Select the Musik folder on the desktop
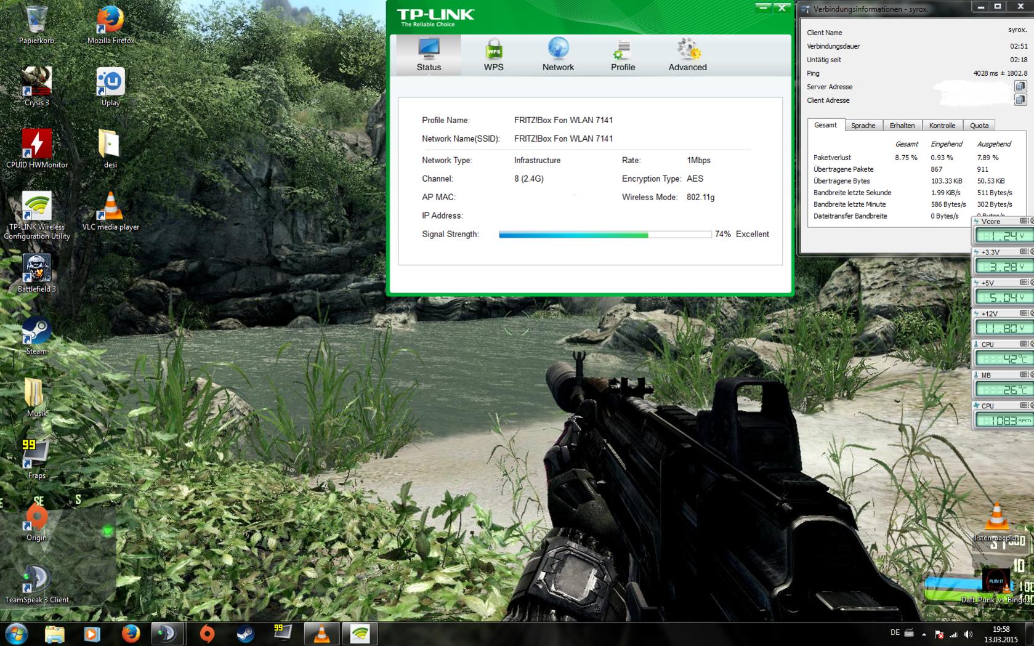This screenshot has height=646, width=1034. click(x=37, y=398)
